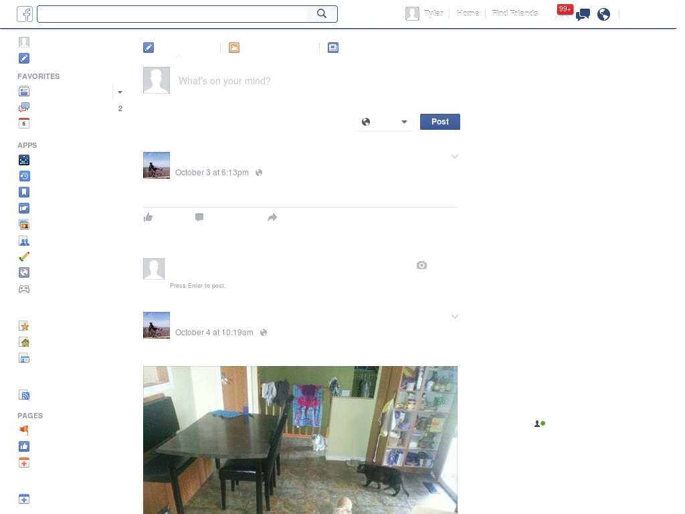Open the Messenger chat bubble icon in the navbar
The image size is (685, 514).
[x=583, y=13]
